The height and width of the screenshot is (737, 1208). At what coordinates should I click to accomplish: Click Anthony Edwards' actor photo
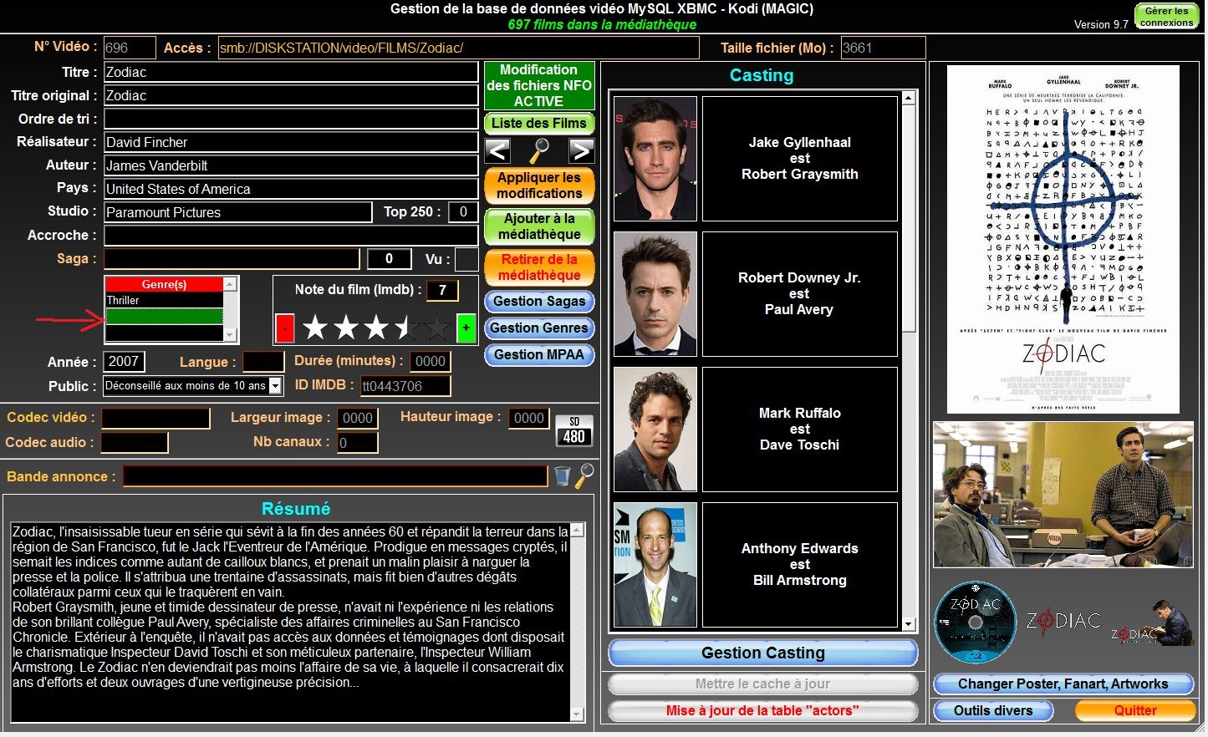click(x=655, y=565)
